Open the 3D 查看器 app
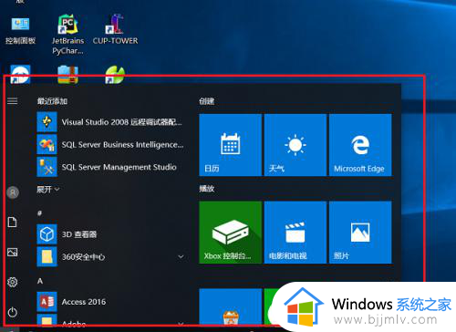Viewport: 456px width, 332px height. pos(110,234)
